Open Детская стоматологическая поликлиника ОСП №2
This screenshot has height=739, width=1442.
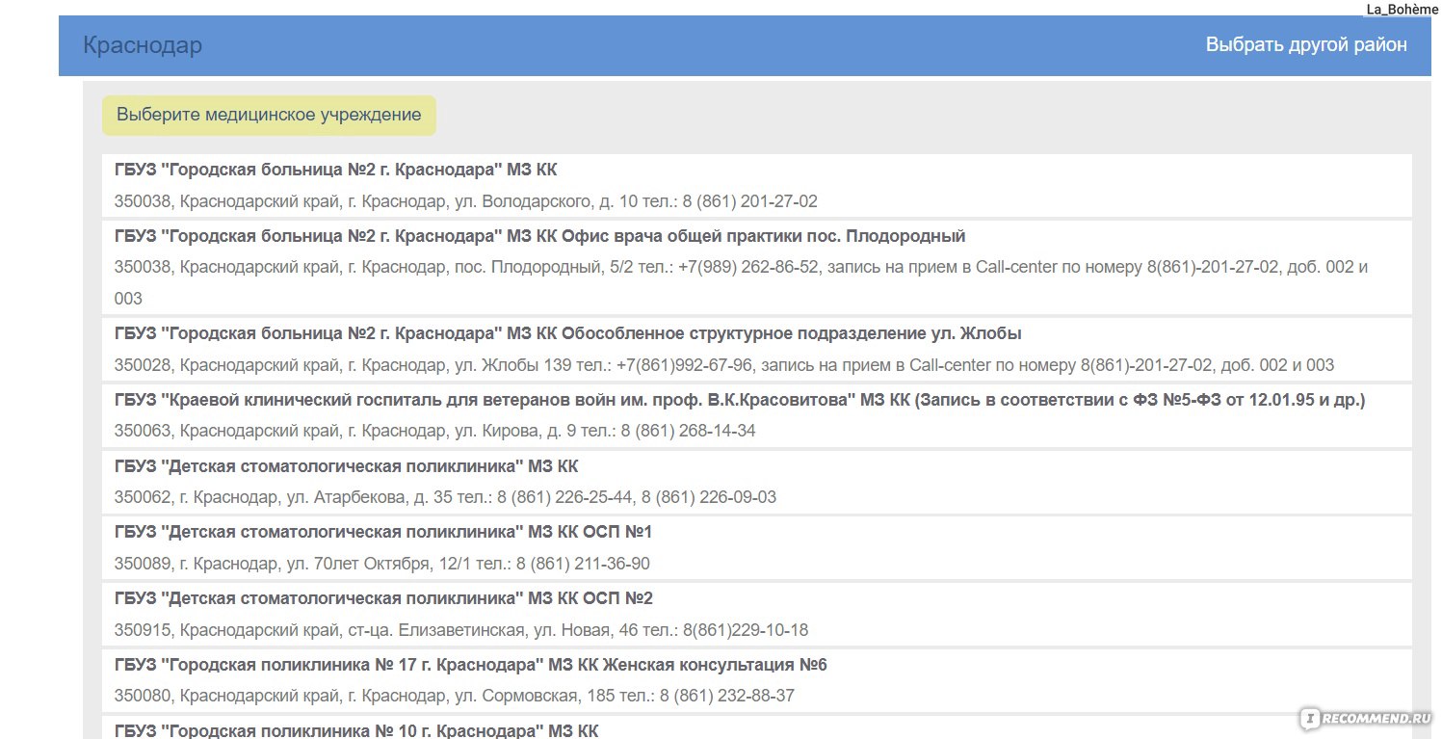pos(383,598)
